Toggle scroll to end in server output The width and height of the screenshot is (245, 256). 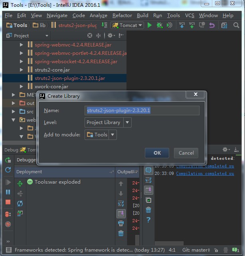click(121, 213)
